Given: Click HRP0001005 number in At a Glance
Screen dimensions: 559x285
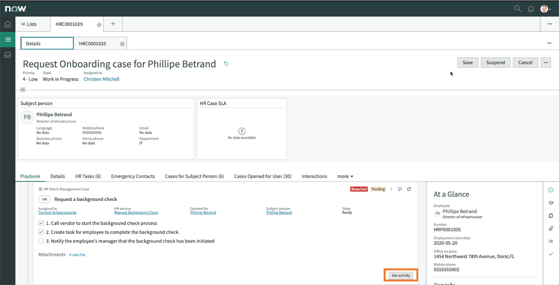Looking at the screenshot, I should click(x=447, y=230).
